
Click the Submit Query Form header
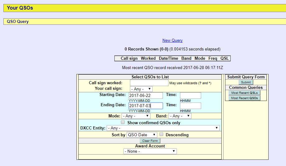[x=246, y=77]
